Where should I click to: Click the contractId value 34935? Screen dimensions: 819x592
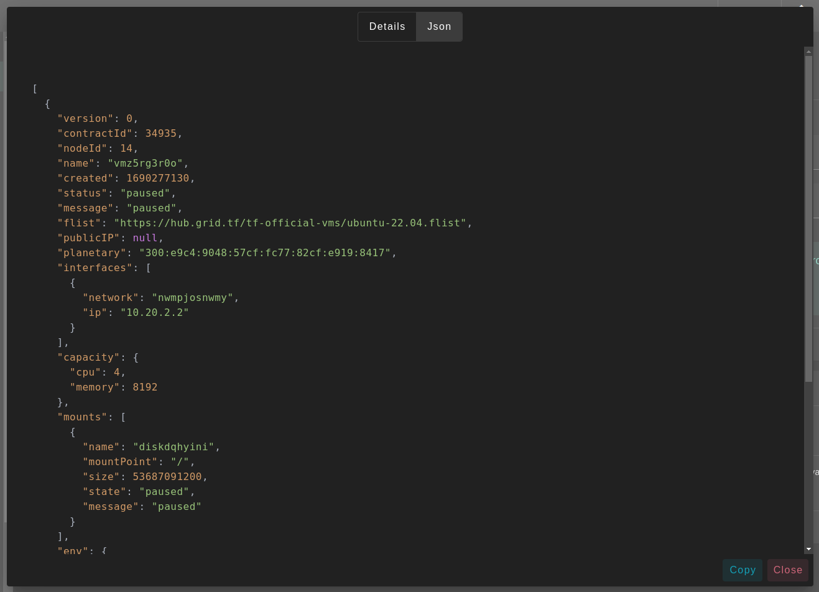coord(161,134)
